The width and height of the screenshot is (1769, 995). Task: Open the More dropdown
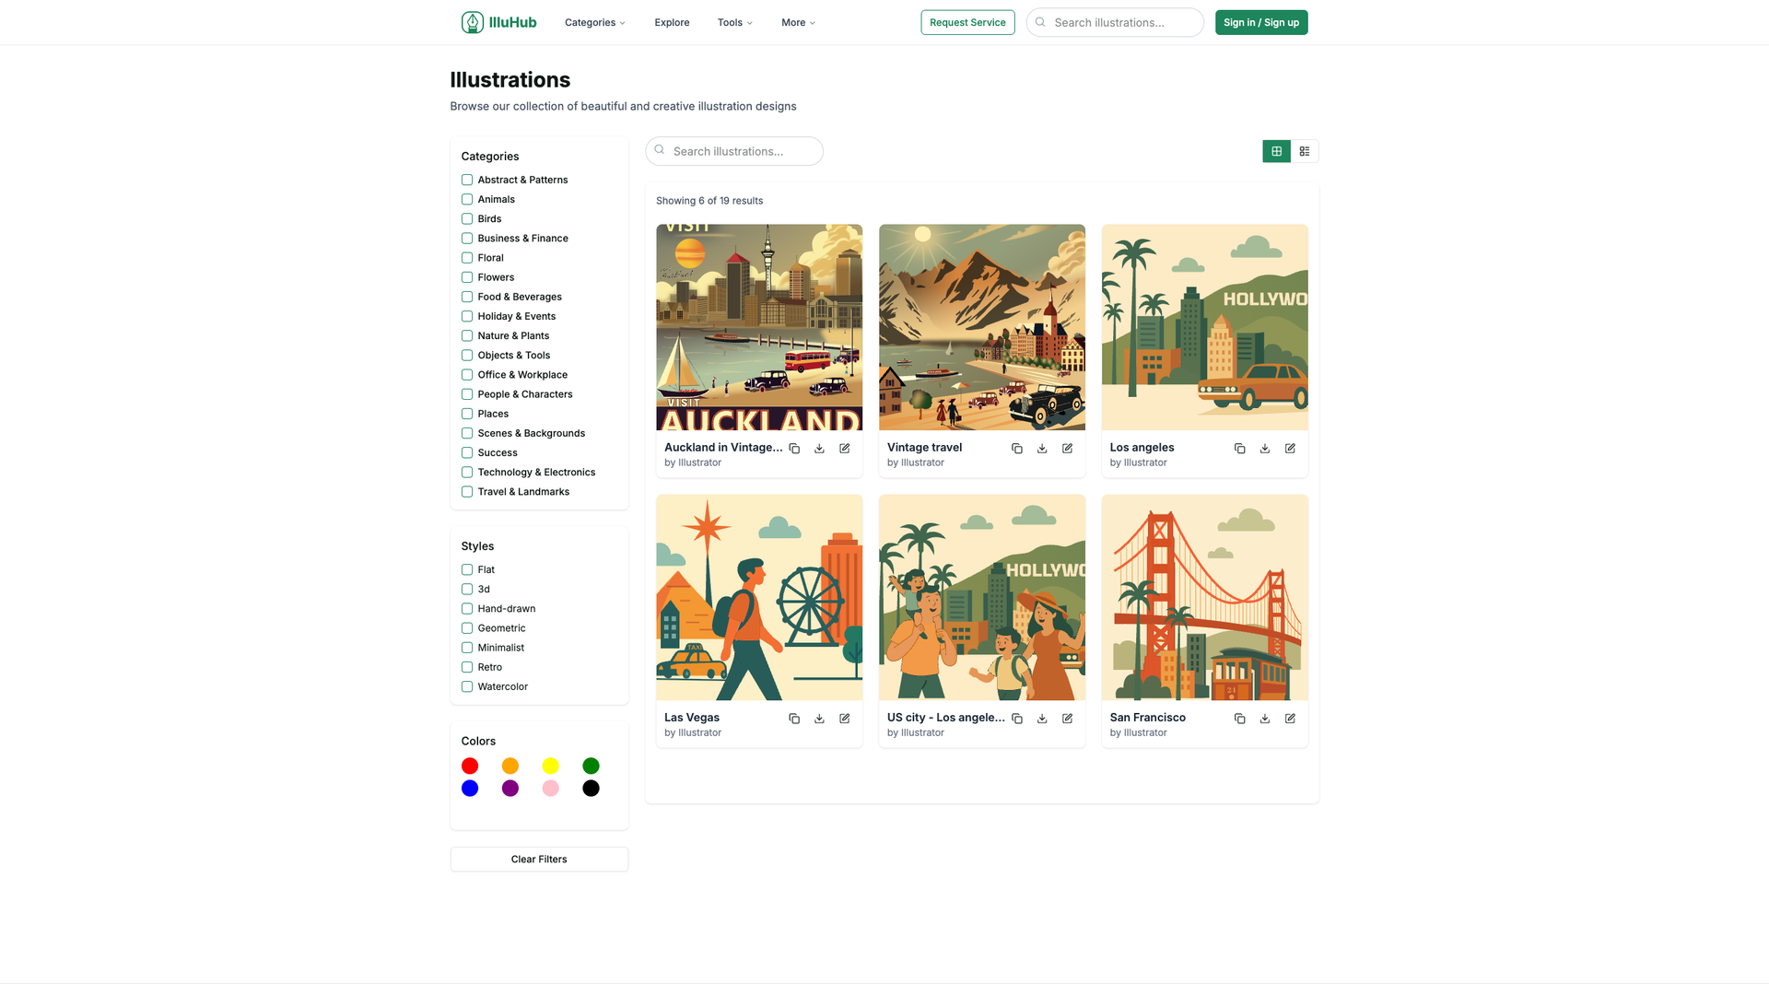797,22
